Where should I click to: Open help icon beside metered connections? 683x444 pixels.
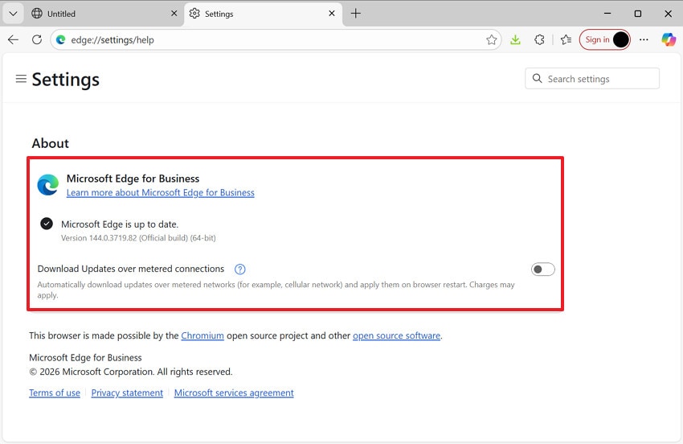[239, 269]
